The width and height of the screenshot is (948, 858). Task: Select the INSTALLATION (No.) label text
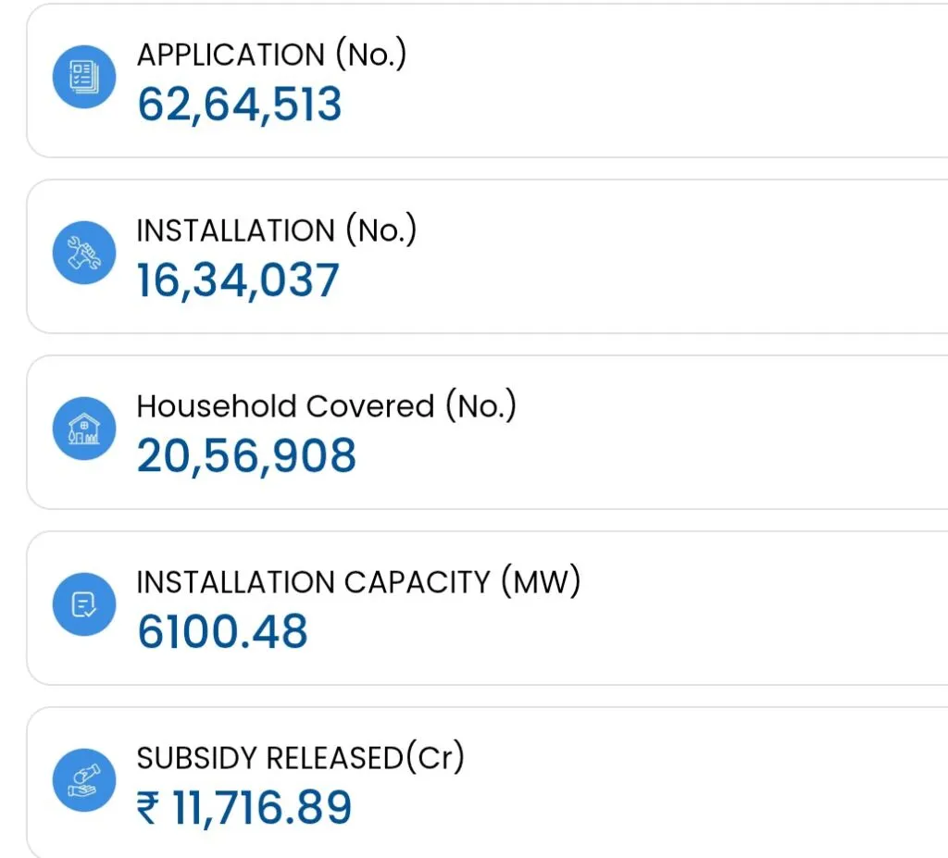(x=276, y=230)
